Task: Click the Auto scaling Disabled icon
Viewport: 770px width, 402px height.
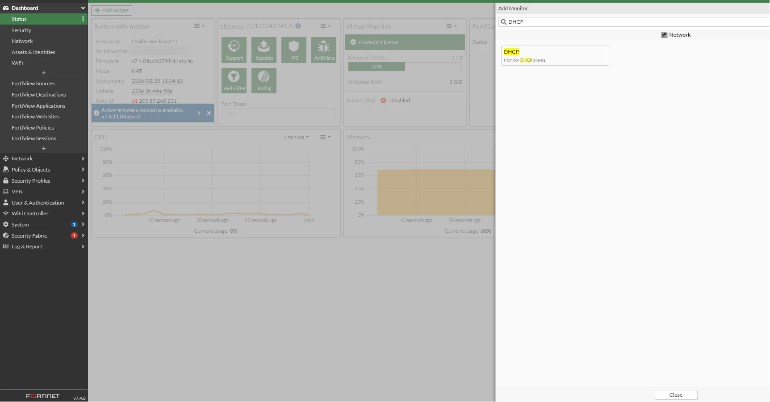Action: [383, 100]
